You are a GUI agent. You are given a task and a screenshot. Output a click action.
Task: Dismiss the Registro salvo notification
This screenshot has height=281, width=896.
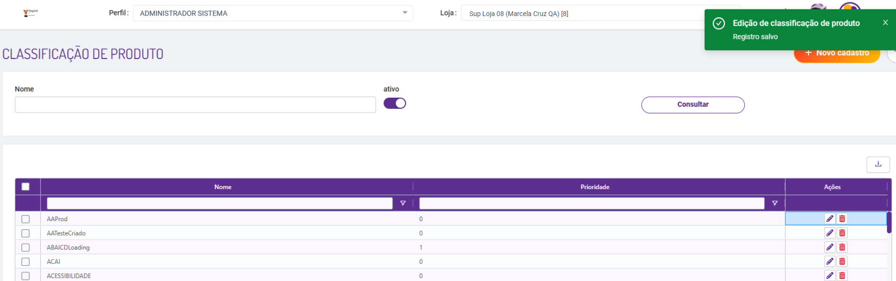click(x=885, y=23)
